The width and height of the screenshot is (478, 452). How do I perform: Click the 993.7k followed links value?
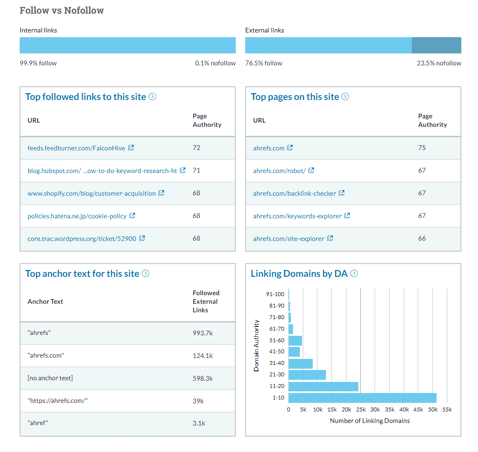[x=203, y=333]
